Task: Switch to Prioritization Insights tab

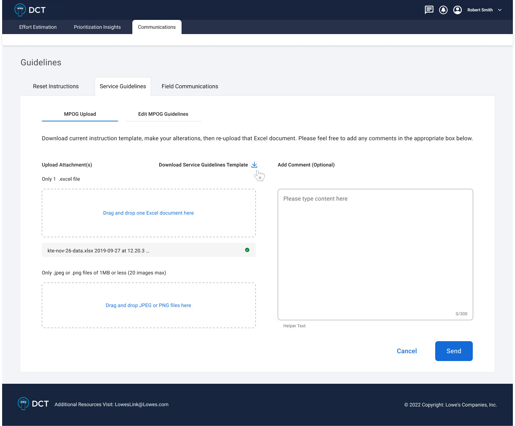Action: 97,27
